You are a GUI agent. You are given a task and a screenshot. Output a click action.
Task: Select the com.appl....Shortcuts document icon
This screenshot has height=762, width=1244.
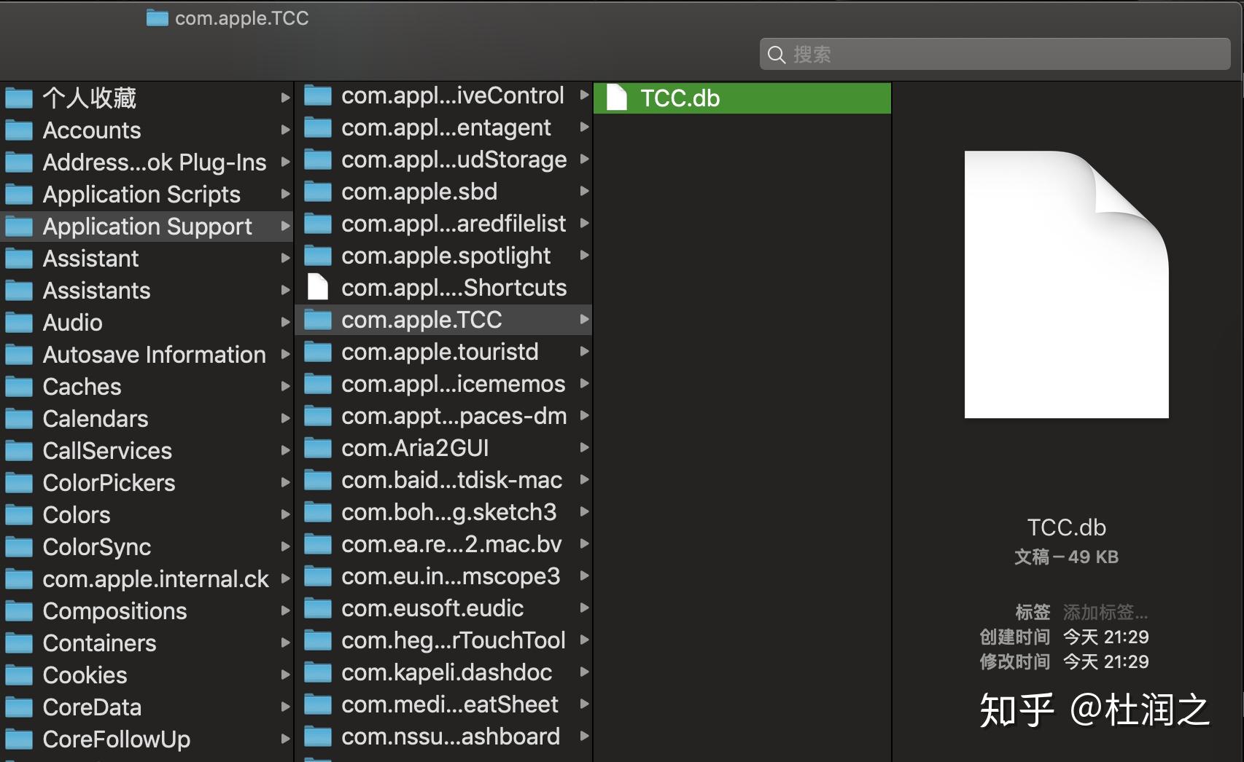pyautogui.click(x=318, y=287)
